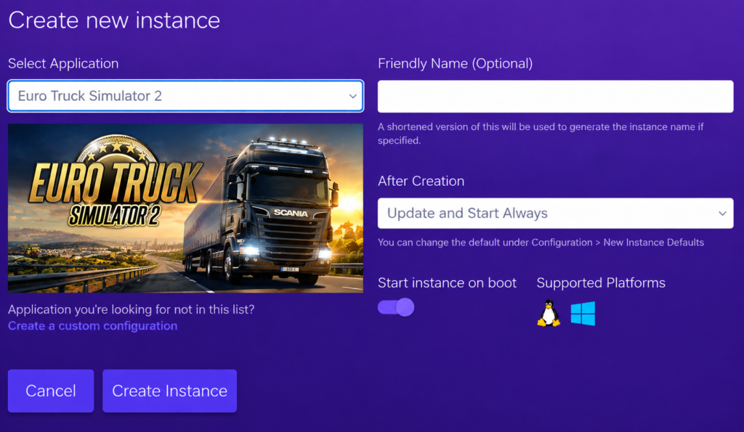
Task: Click the After Creation label
Action: pos(421,181)
